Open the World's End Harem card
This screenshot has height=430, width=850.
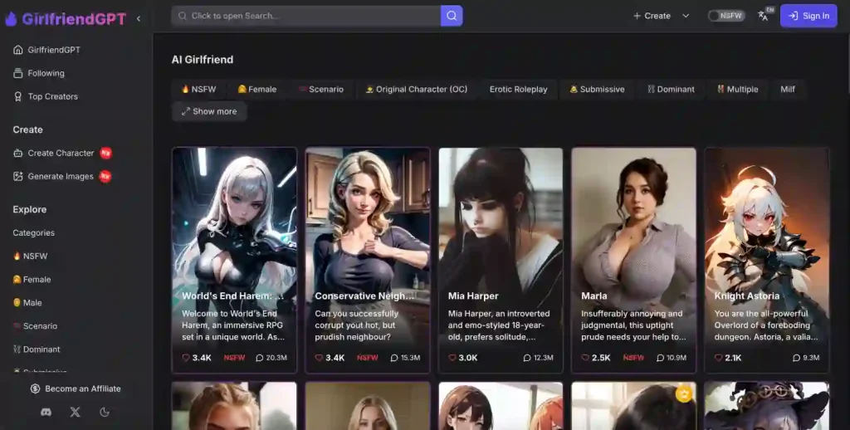click(x=234, y=261)
